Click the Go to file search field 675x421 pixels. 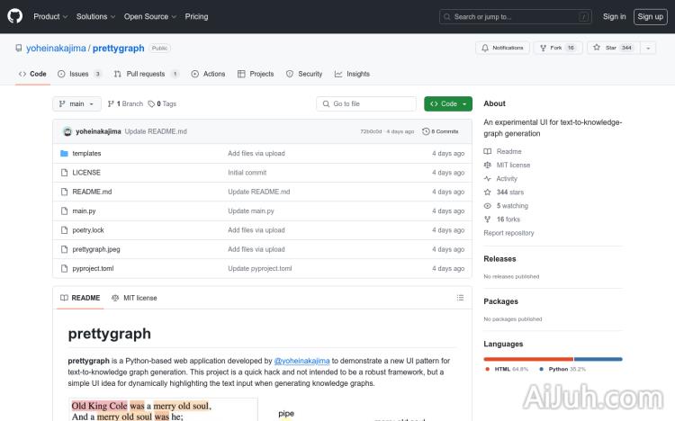[x=366, y=104]
